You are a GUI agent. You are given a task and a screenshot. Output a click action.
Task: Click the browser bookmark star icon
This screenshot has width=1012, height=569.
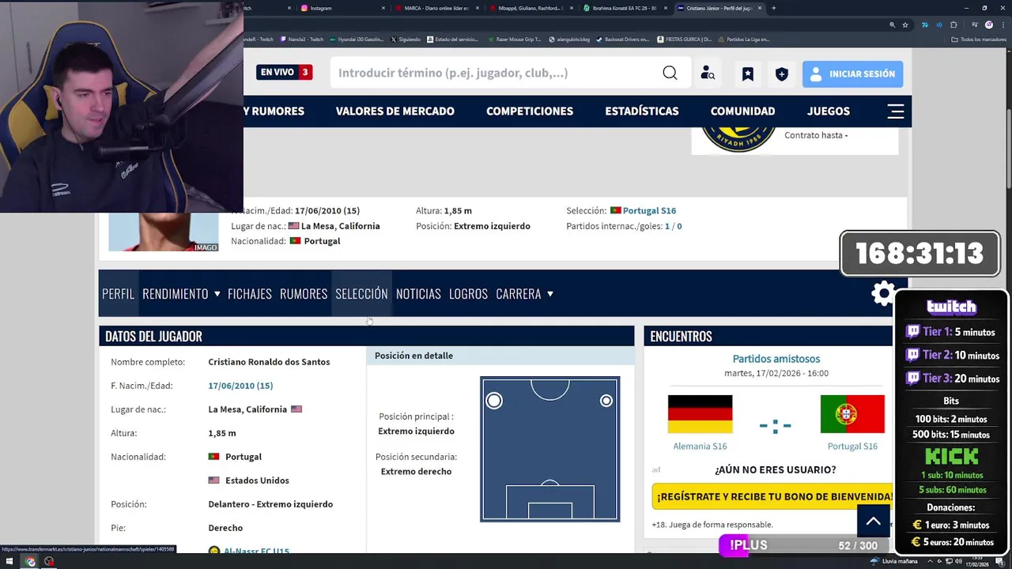coord(907,24)
